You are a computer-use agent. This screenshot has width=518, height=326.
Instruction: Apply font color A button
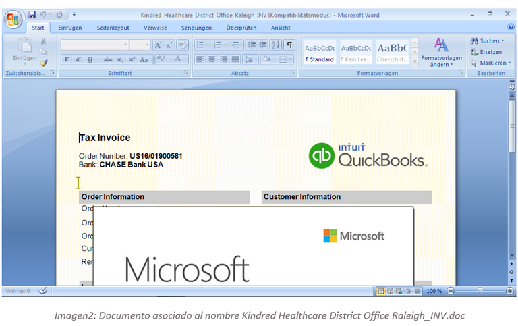point(178,59)
